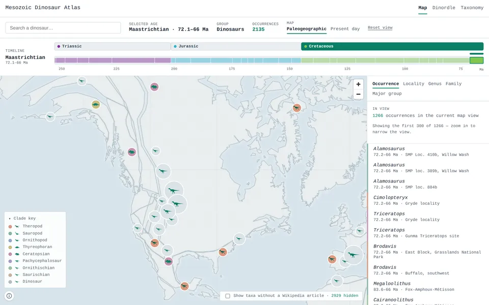Image resolution: width=489 pixels, height=305 pixels.
Task: Click the Ornithopod legend icon in the clade key
Action: point(17,240)
